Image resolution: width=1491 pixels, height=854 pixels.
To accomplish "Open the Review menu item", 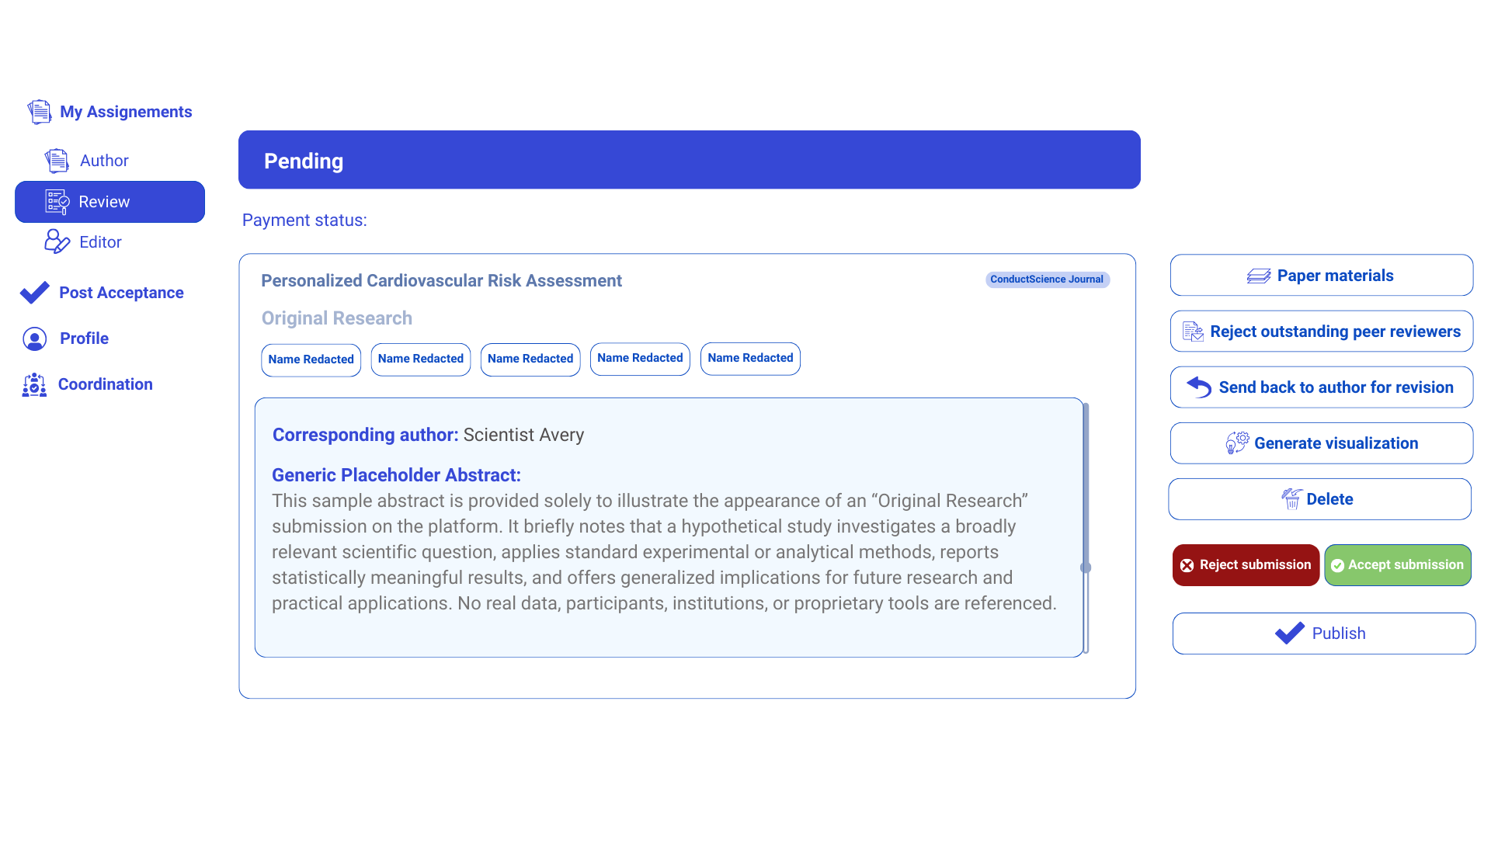I will 109,202.
